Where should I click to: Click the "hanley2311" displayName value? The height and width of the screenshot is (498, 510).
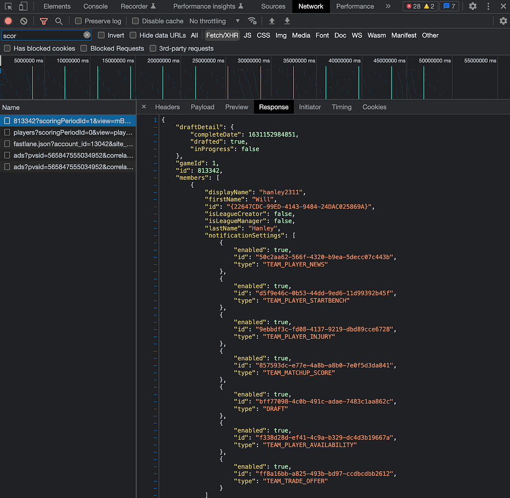281,192
